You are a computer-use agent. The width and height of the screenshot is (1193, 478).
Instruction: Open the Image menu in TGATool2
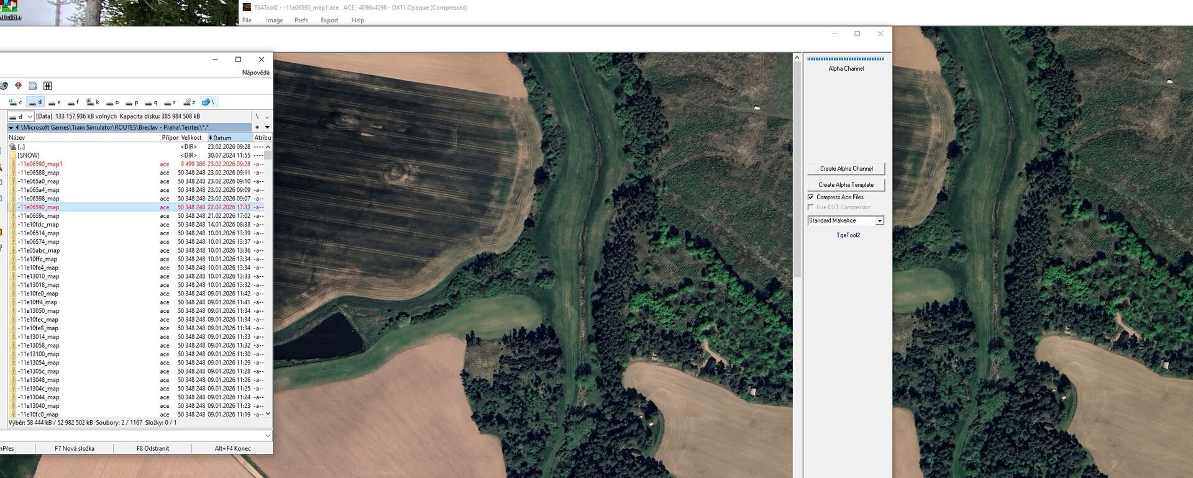point(274,20)
